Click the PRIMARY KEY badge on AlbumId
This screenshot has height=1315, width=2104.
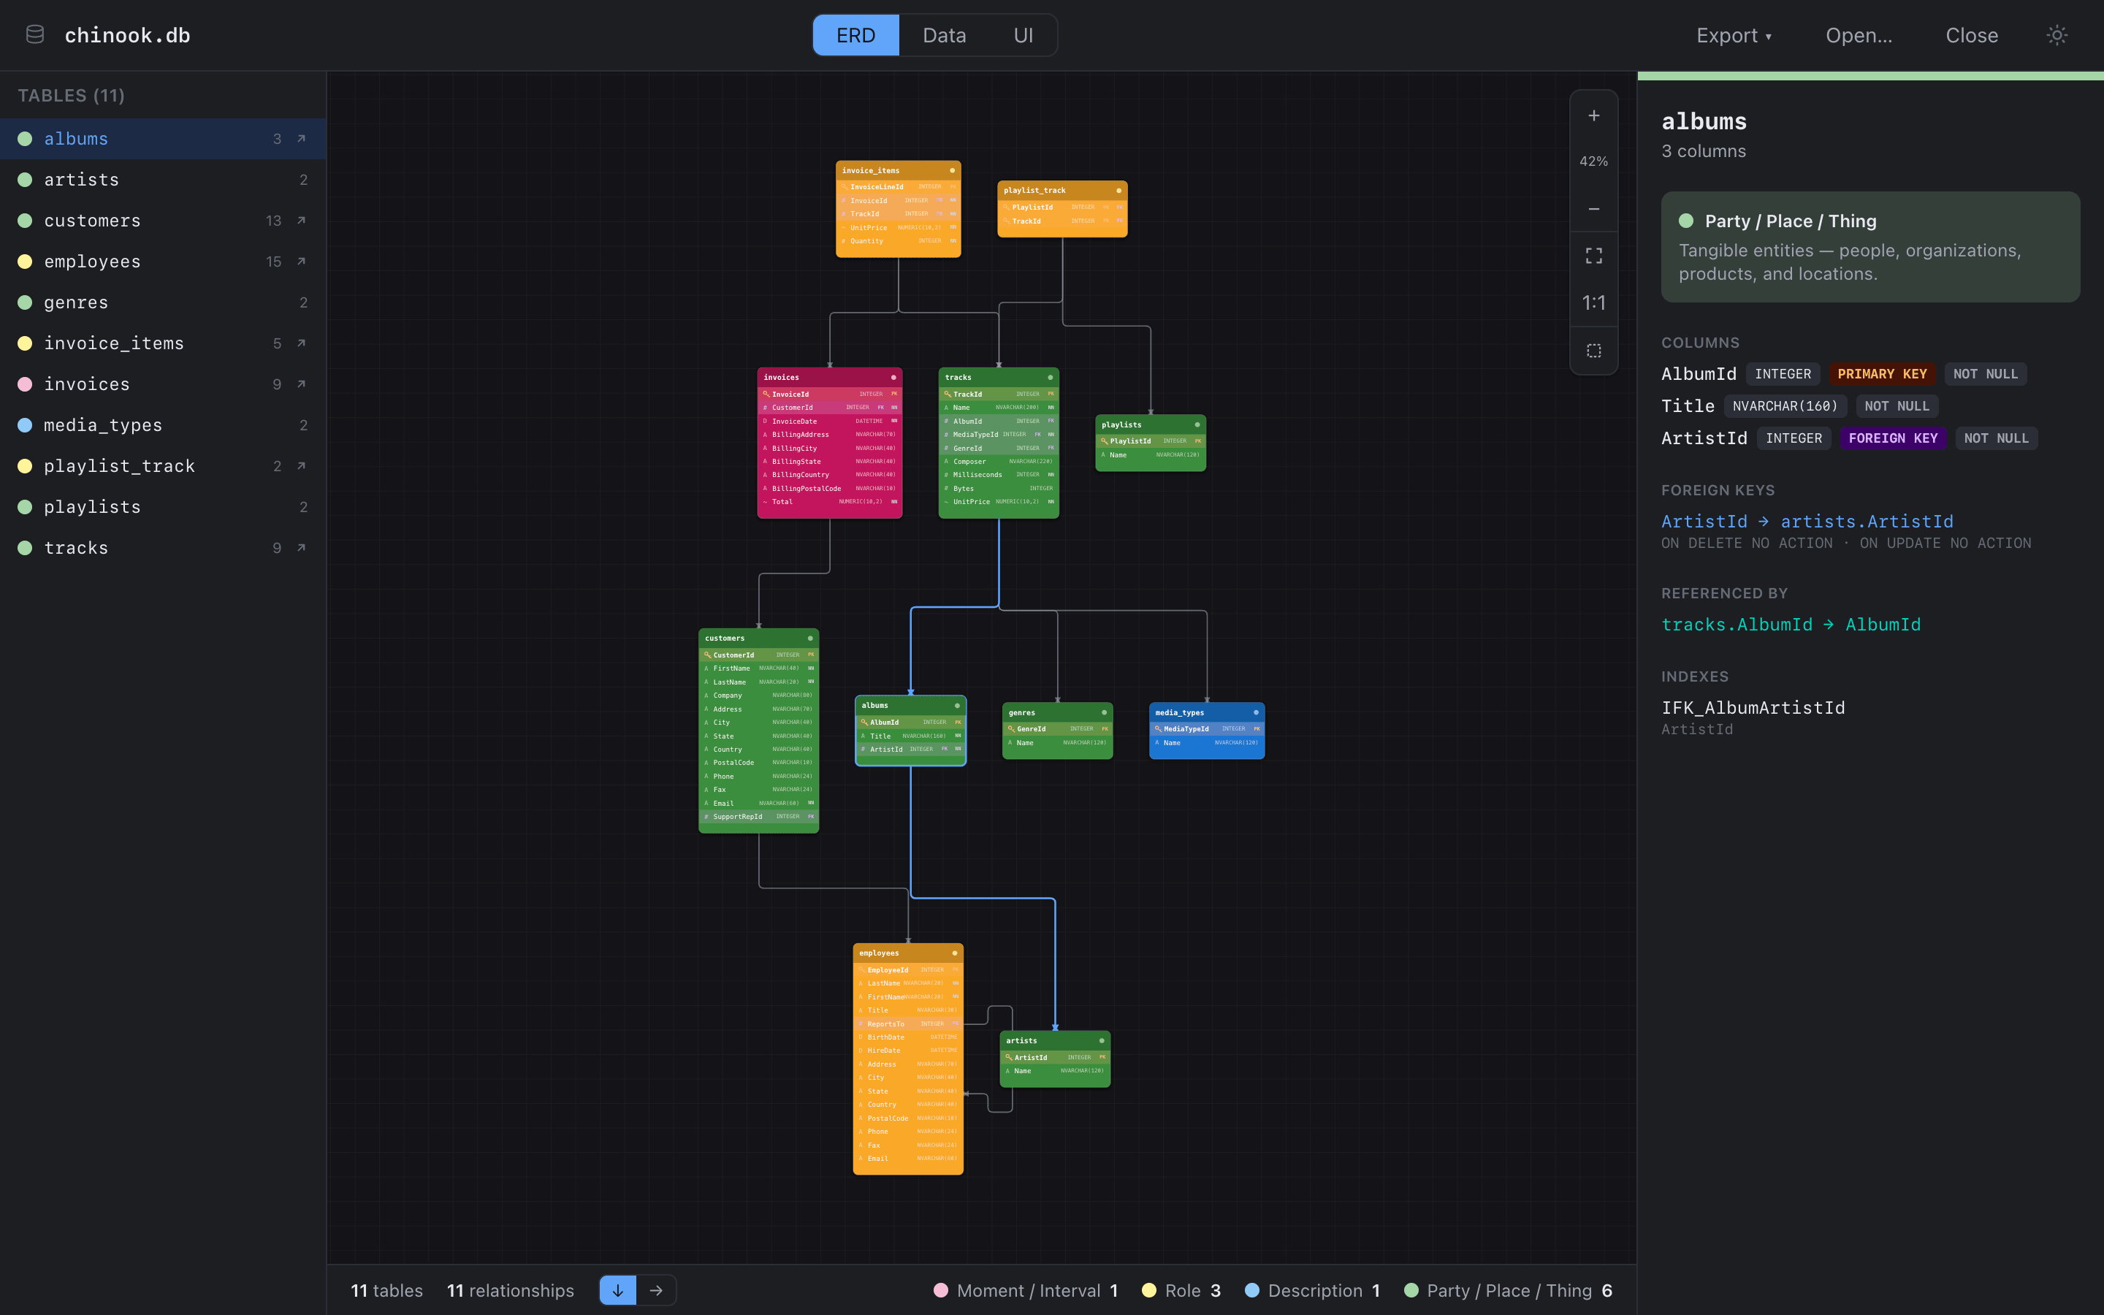[x=1883, y=374]
